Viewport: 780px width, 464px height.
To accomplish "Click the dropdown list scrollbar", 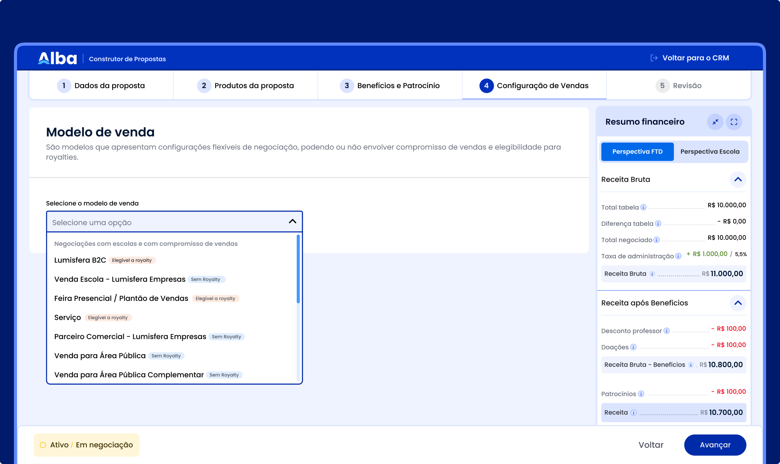I will pyautogui.click(x=298, y=269).
